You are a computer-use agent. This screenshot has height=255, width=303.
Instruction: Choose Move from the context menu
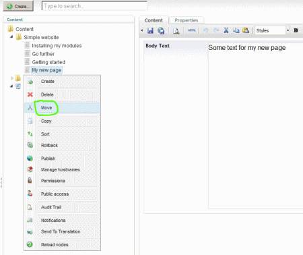pos(62,108)
